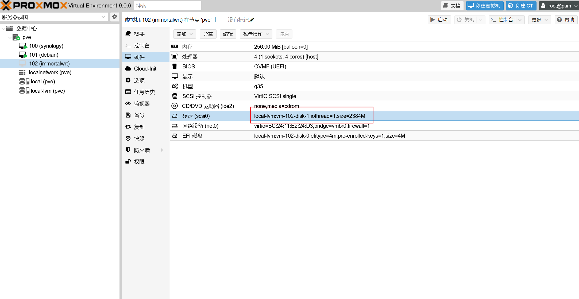579x299 pixels.
Task: Open the 控制台 options dropdown arrow
Action: coord(520,20)
